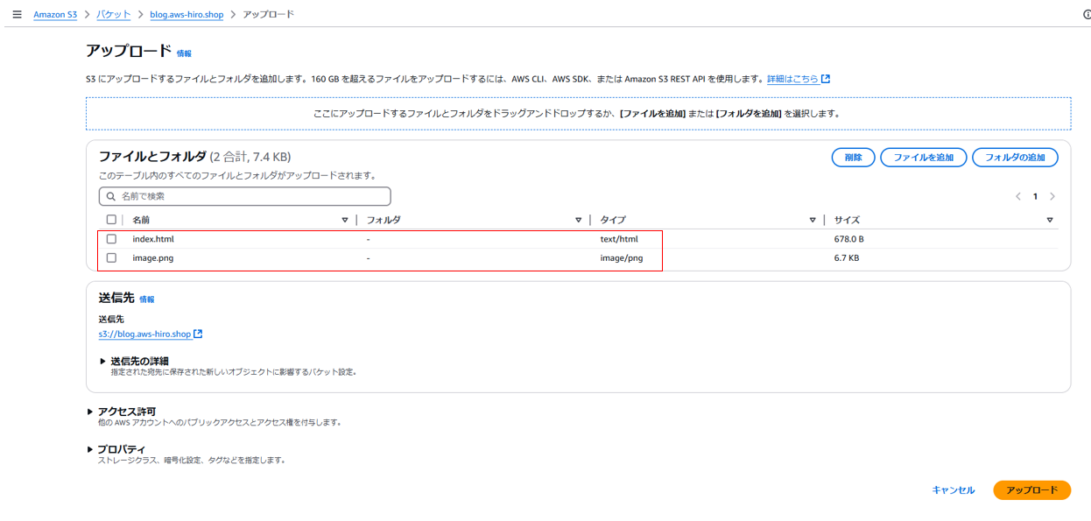The width and height of the screenshot is (1091, 521).
Task: Click the info icon at top right
Action: 1087,15
